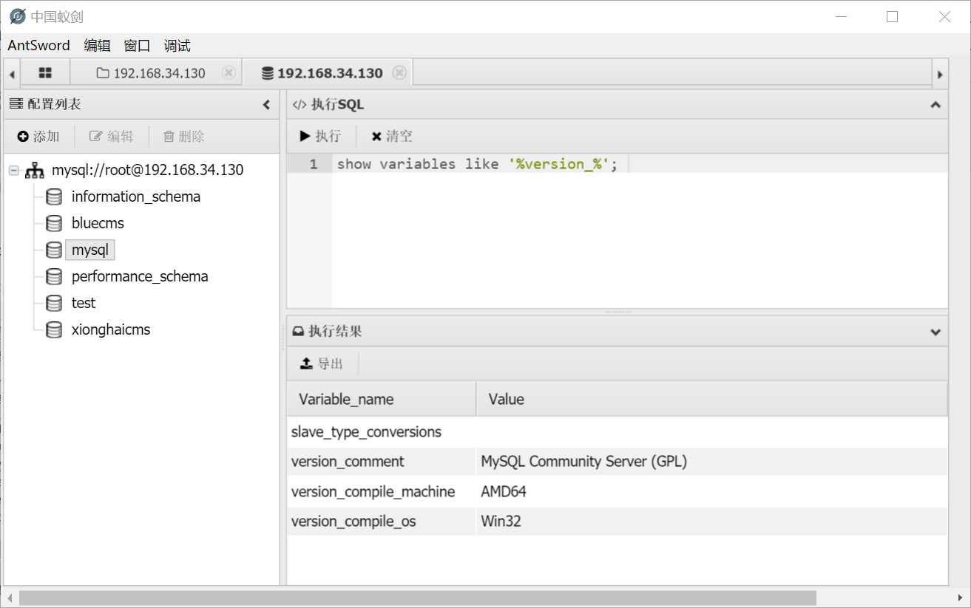Image resolution: width=971 pixels, height=608 pixels.
Task: Click xionghaicms database cylinder icon
Action: pos(54,329)
